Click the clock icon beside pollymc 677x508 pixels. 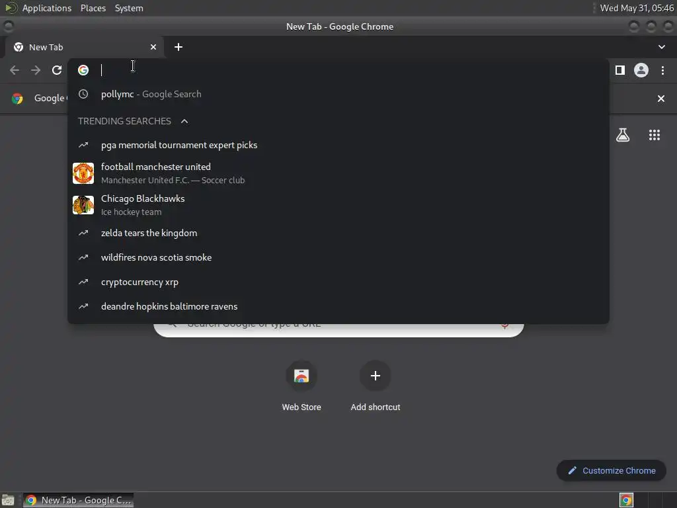83,94
